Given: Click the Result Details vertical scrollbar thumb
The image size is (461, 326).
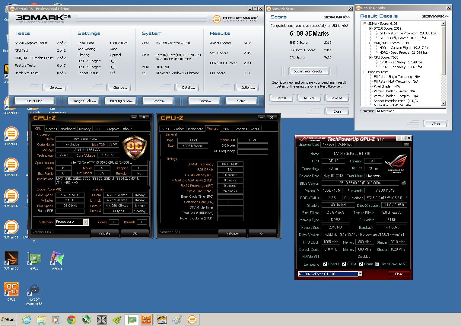Looking at the screenshot, I should pos(443,50).
